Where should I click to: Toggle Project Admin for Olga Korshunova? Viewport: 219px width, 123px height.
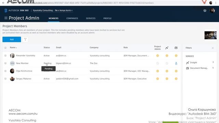(x=157, y=71)
